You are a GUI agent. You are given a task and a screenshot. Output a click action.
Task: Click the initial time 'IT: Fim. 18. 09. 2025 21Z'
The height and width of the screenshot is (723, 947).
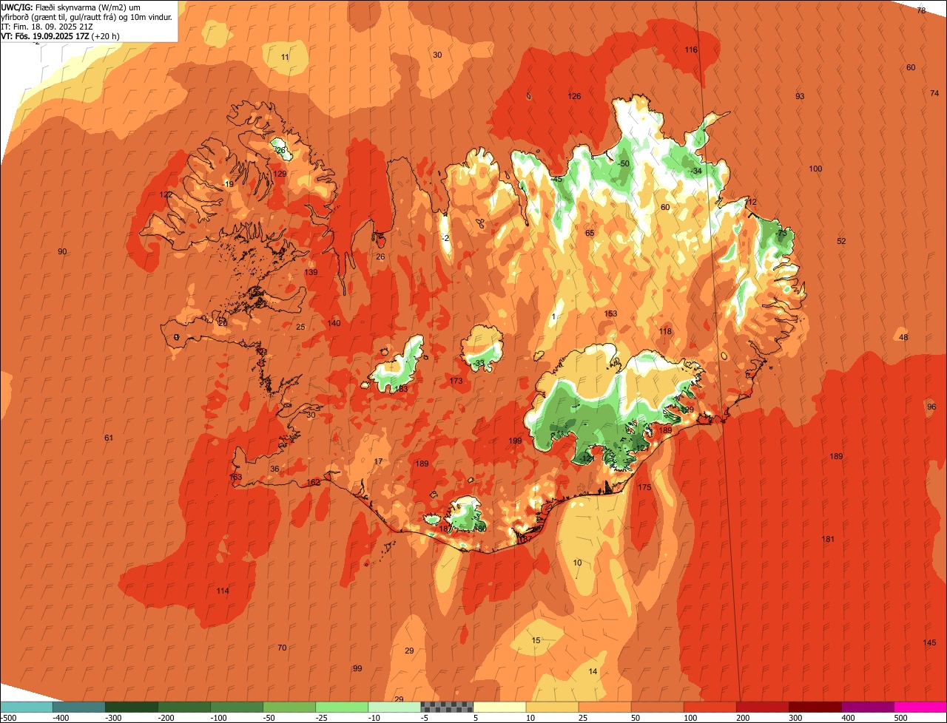pos(47,26)
